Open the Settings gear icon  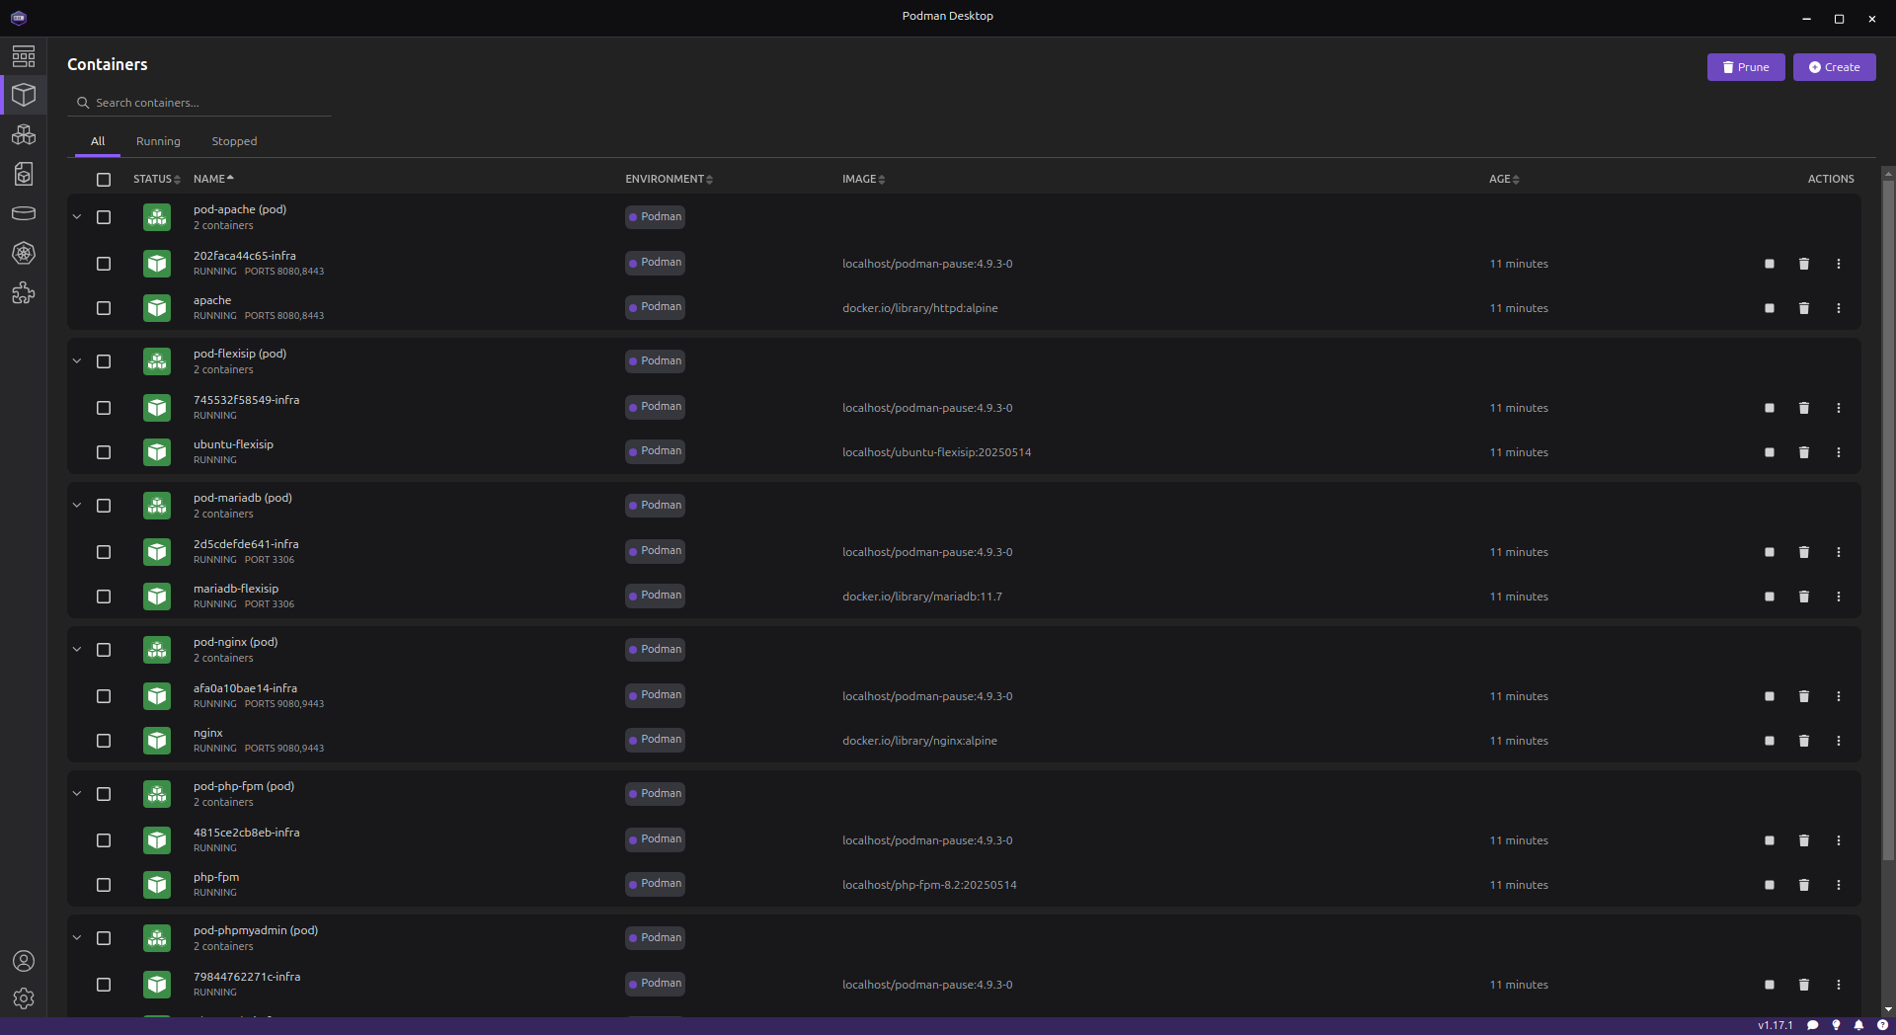pos(24,998)
